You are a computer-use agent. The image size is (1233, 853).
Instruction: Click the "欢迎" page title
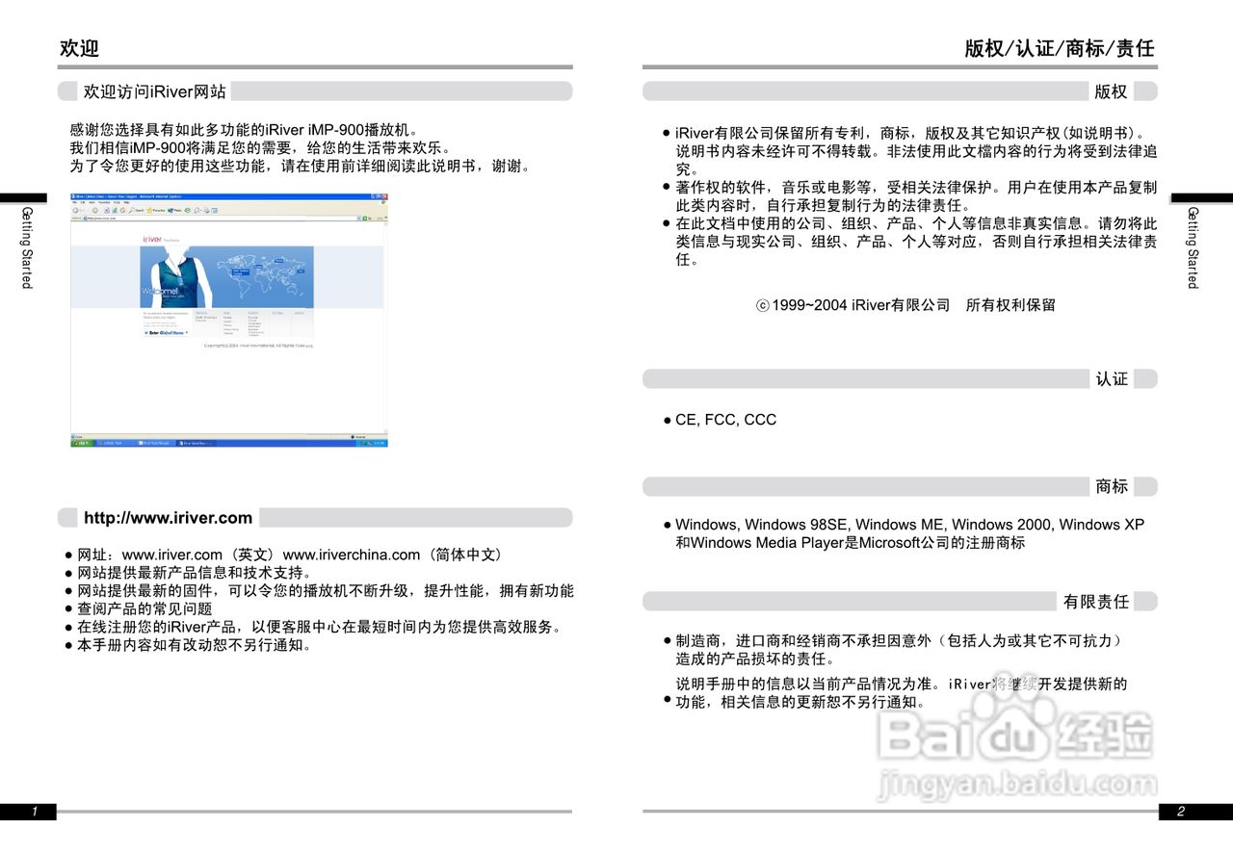click(x=79, y=48)
